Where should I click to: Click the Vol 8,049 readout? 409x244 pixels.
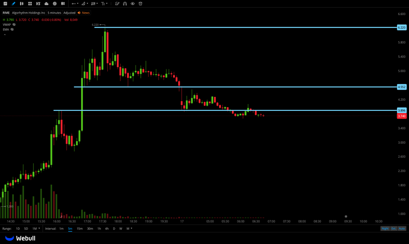coord(71,20)
